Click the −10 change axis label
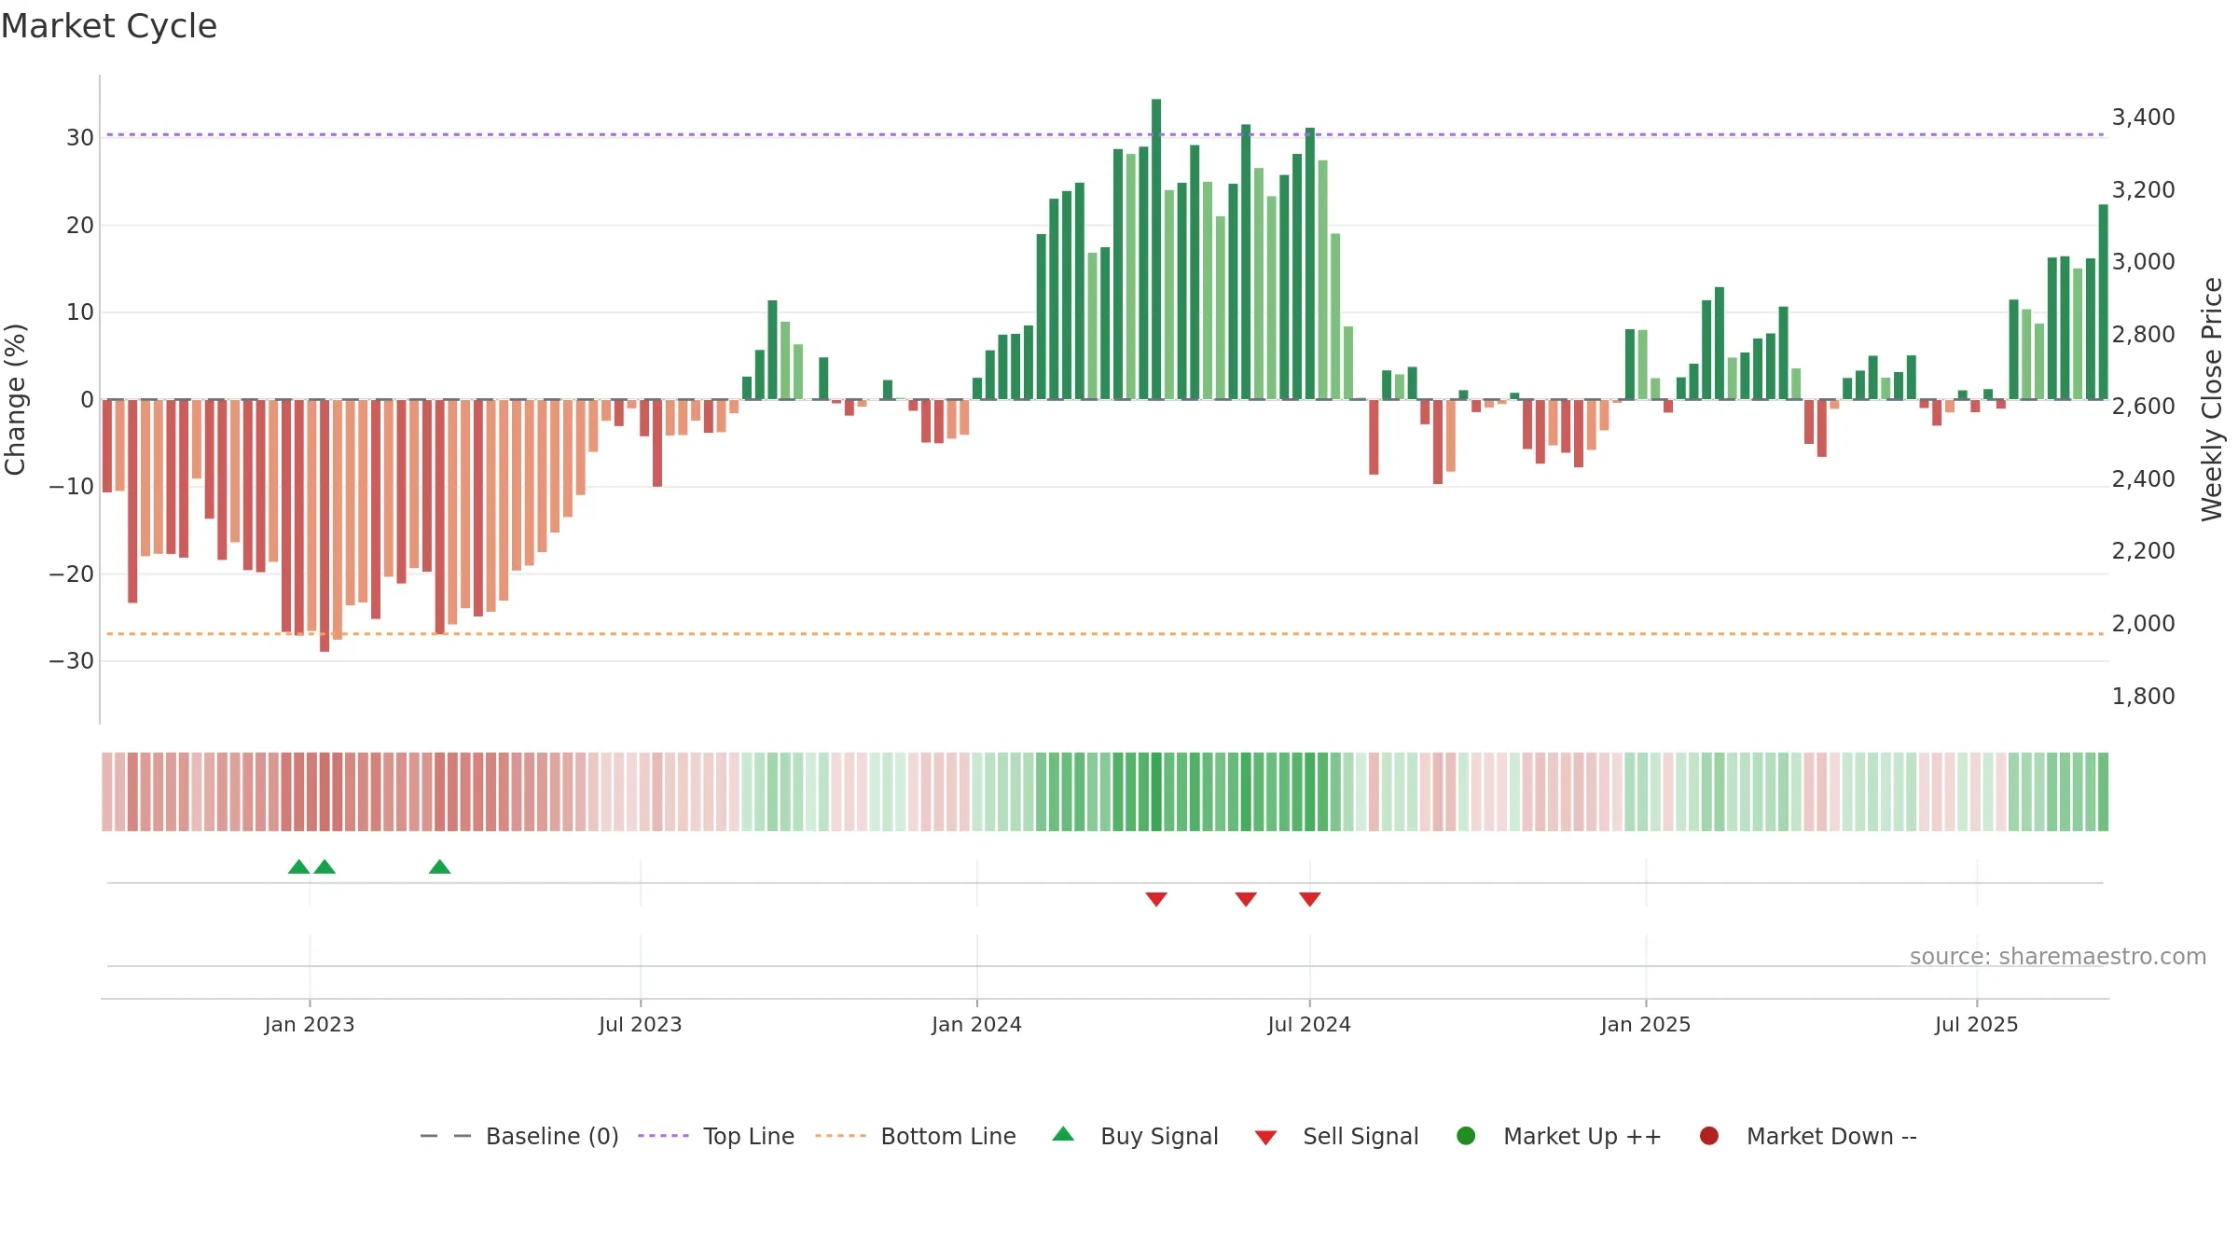 click(x=72, y=486)
